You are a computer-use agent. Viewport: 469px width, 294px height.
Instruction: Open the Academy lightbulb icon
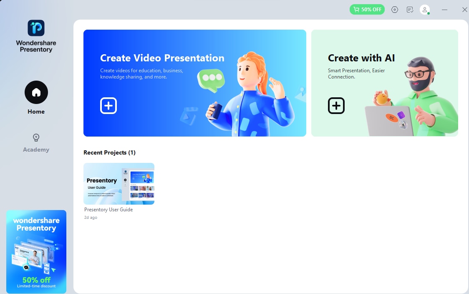pos(36,137)
